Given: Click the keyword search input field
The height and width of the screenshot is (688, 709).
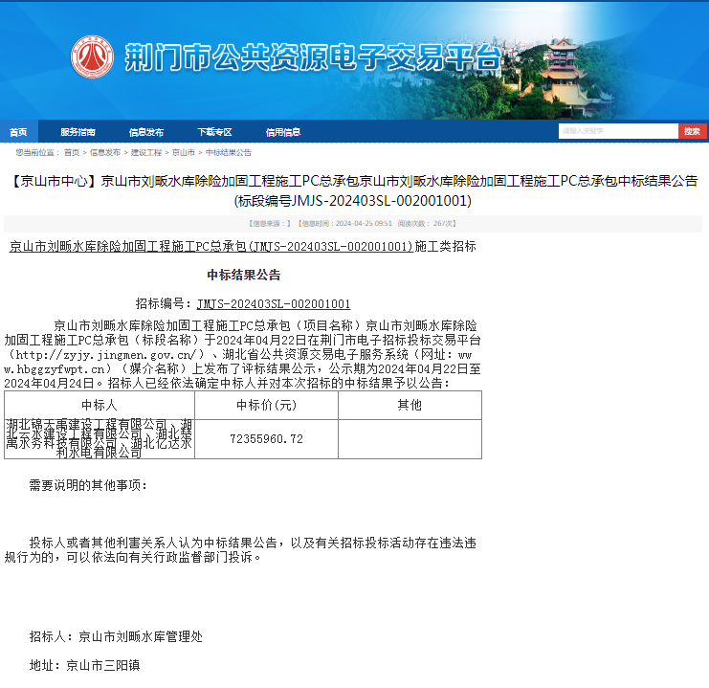Looking at the screenshot, I should 618,131.
